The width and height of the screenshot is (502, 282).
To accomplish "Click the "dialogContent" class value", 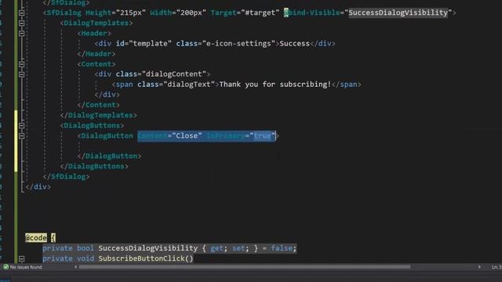I will [174, 74].
